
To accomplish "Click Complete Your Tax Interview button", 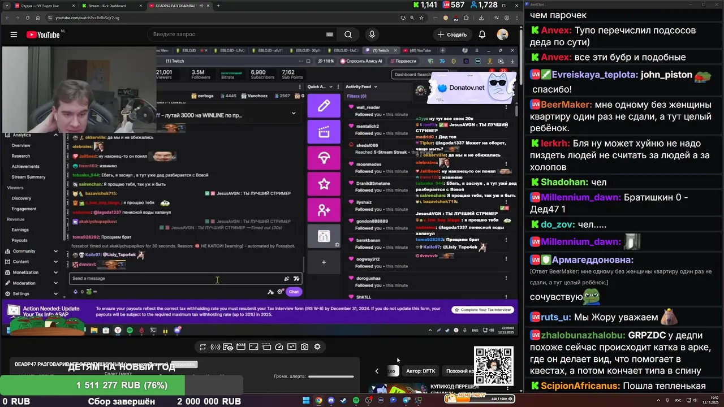I will click(x=484, y=310).
